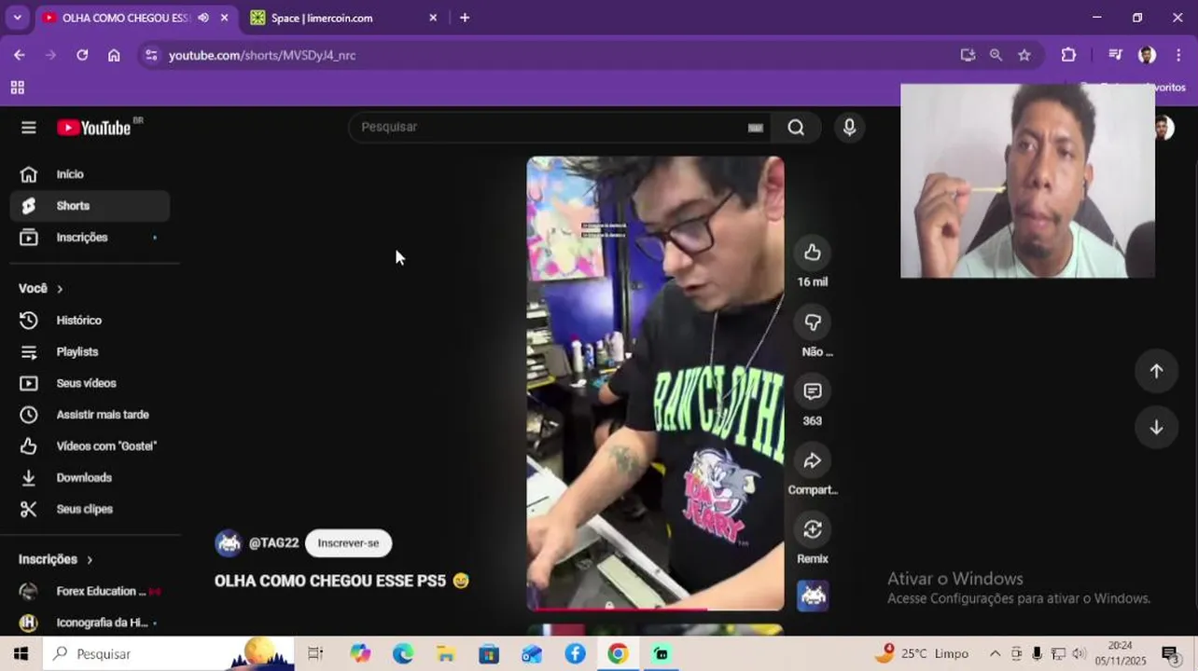Open the Extensions puzzle icon
The height and width of the screenshot is (671, 1198).
pos(1069,55)
